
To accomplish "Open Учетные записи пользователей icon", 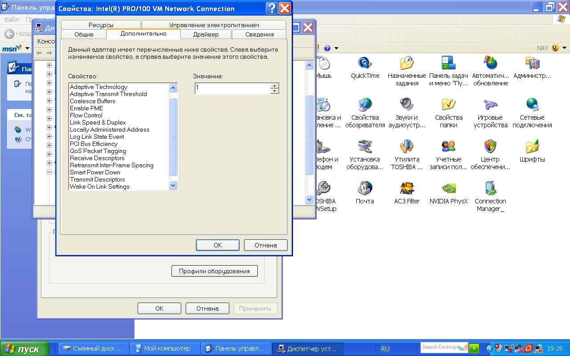I will [x=448, y=147].
